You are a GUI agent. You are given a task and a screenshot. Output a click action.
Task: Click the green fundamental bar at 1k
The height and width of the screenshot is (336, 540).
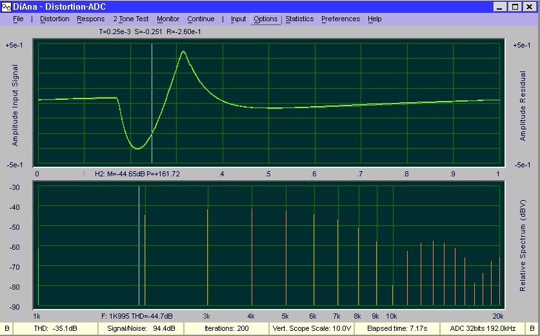point(39,277)
